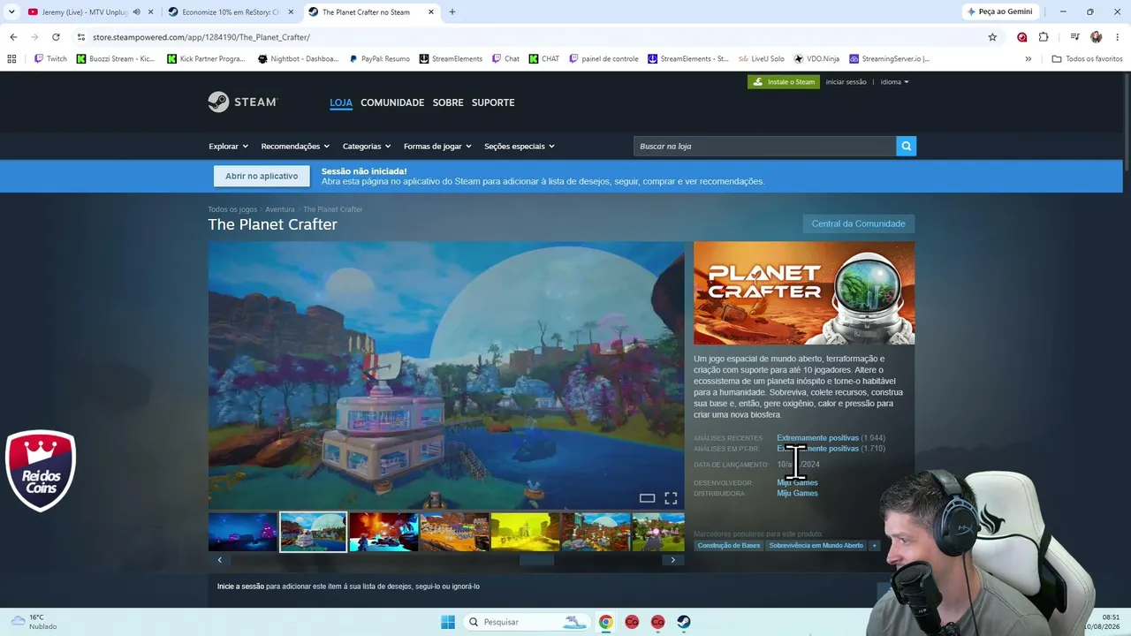Expand the Categorias dropdown menu

[367, 146]
